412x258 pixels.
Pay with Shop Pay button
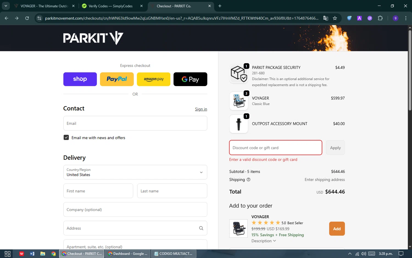(x=80, y=79)
